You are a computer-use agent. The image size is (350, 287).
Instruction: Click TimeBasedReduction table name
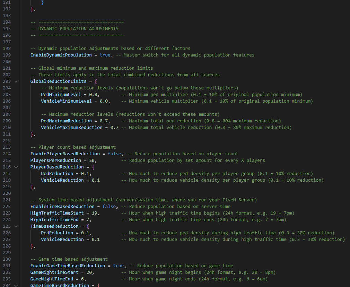tap(54, 226)
